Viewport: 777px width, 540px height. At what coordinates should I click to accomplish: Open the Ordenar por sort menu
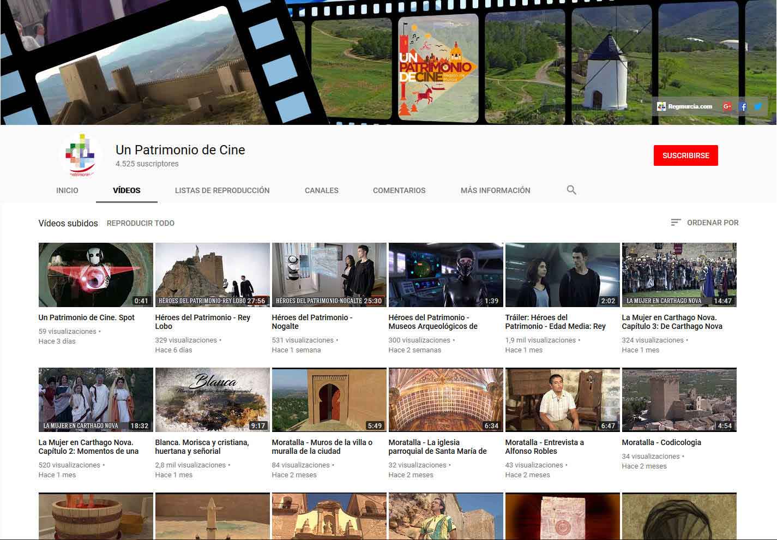coord(704,223)
